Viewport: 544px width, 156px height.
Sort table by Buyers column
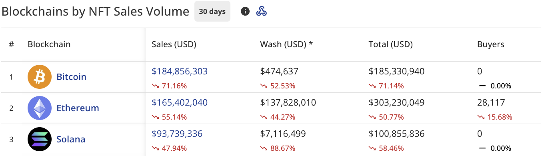[491, 44]
